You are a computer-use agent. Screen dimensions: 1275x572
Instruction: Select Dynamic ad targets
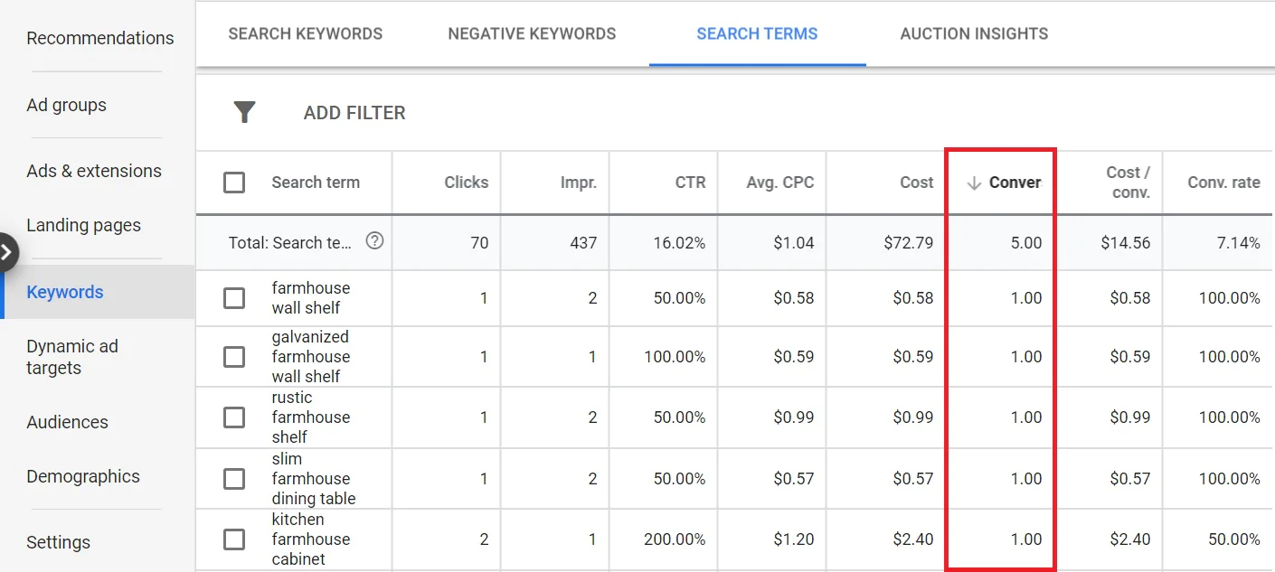point(72,356)
